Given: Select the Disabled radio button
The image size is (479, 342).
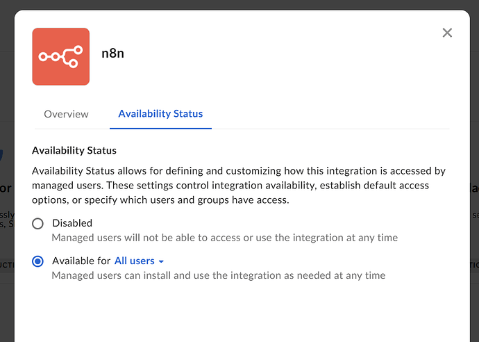Looking at the screenshot, I should 38,223.
